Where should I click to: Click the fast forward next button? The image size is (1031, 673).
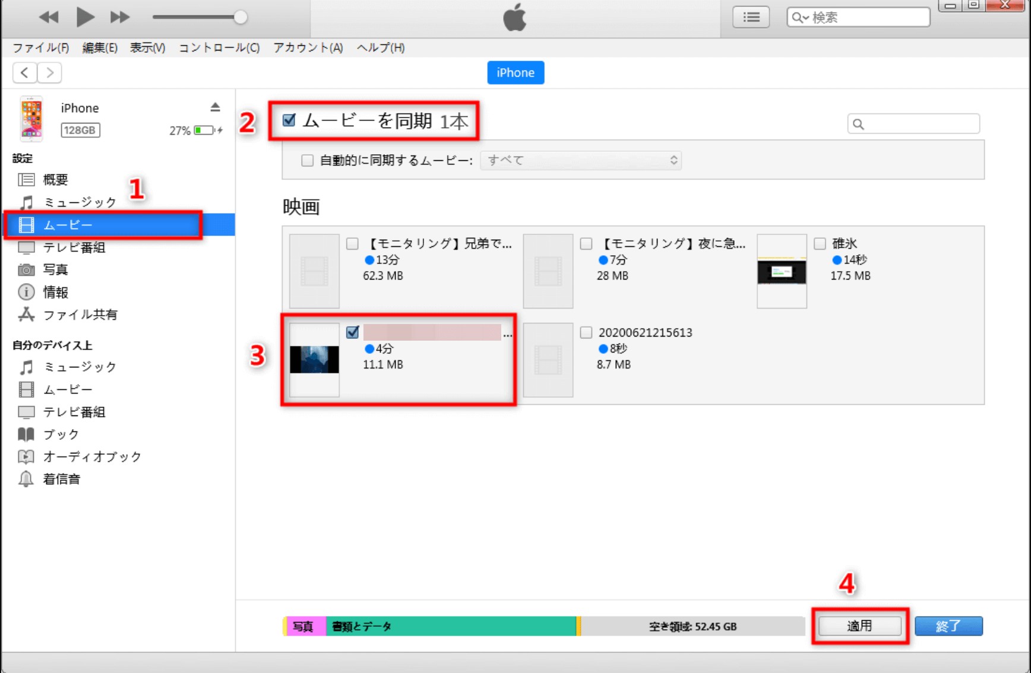pos(119,17)
